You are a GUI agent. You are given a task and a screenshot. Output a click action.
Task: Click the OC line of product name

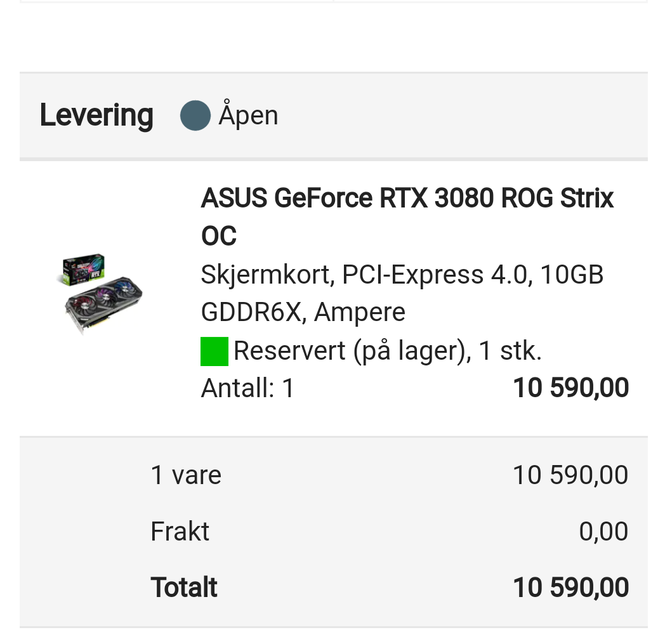click(x=219, y=236)
